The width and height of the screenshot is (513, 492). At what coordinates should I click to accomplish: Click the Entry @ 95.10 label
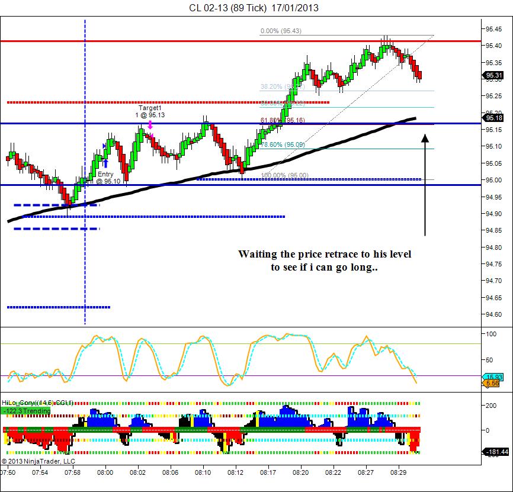(x=108, y=178)
